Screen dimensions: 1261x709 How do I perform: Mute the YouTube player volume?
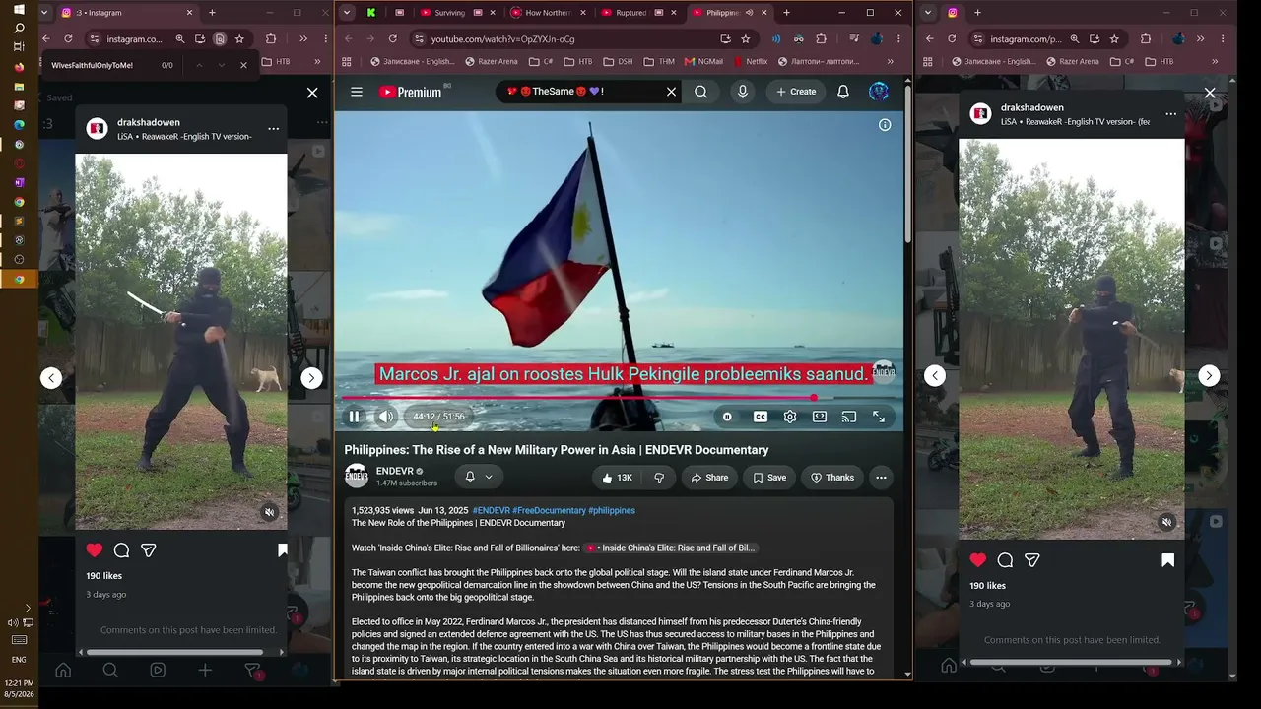tap(386, 417)
